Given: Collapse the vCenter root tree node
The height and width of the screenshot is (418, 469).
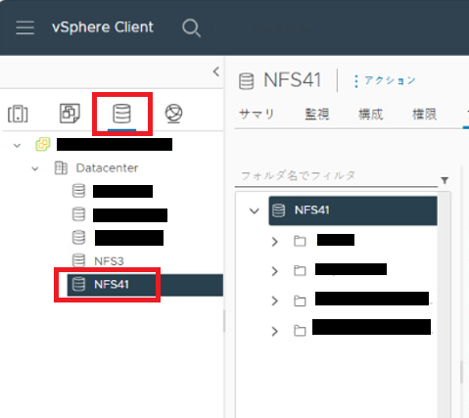Looking at the screenshot, I should coord(17,145).
